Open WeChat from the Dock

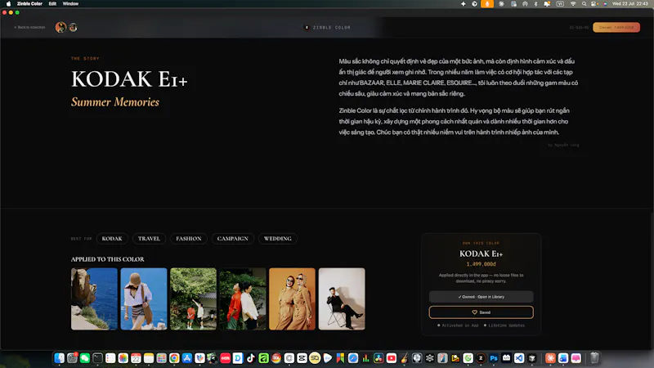pos(85,358)
